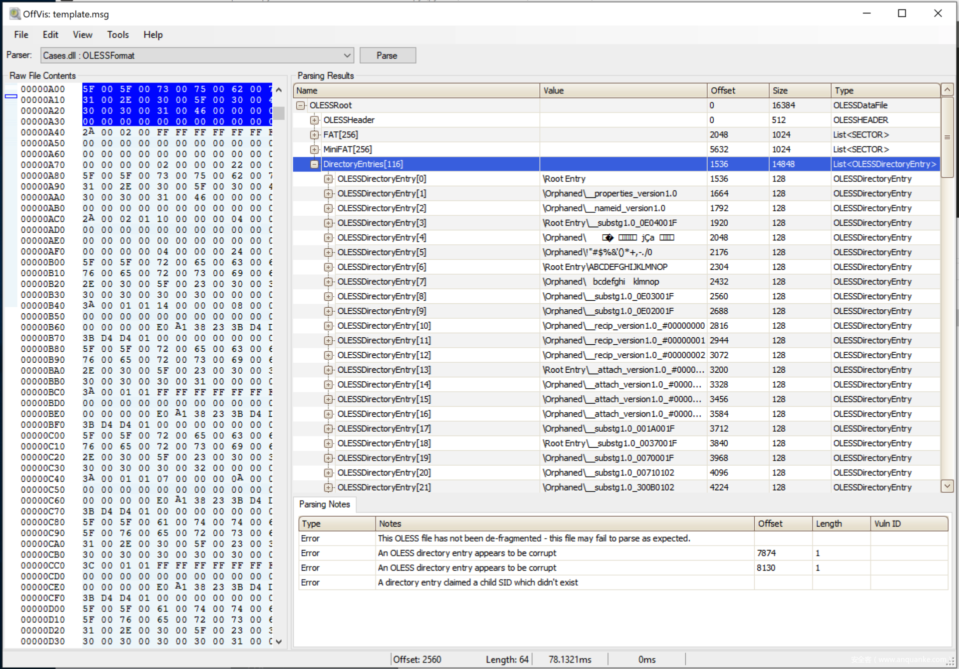Expand the OLESSHeader tree node
This screenshot has width=959, height=669.
(314, 120)
